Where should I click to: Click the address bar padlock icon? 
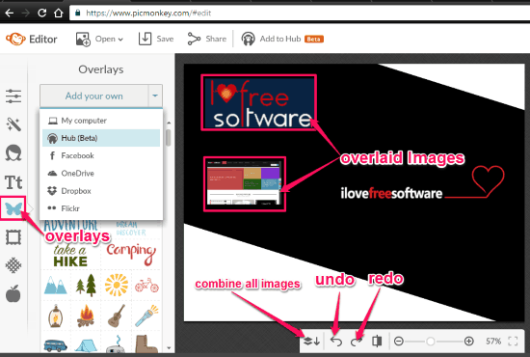[78, 14]
